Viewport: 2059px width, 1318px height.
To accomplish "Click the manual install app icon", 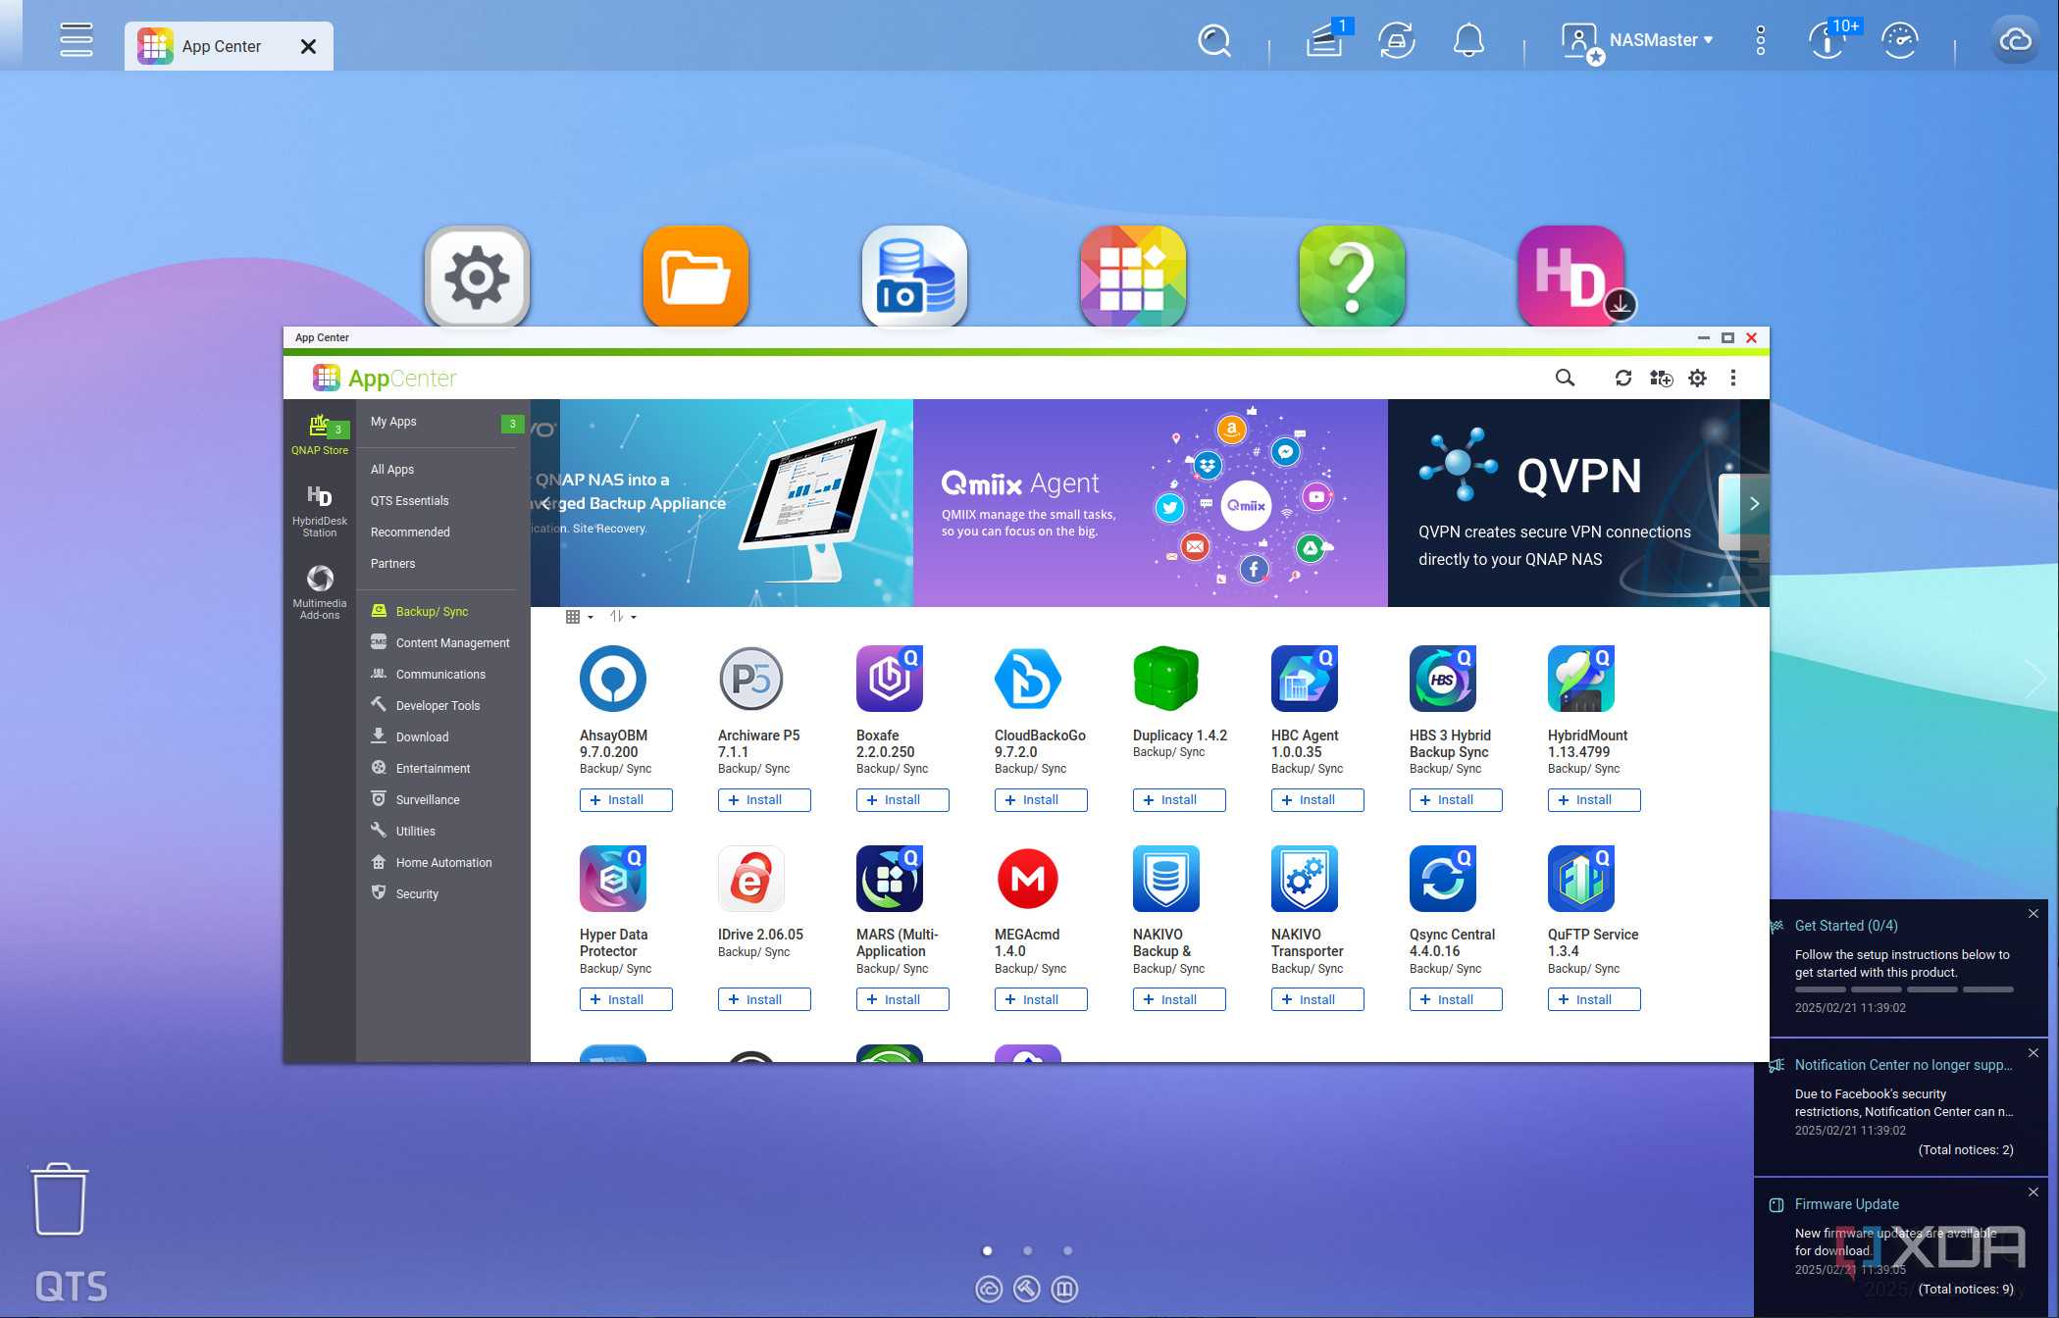I will point(1661,379).
